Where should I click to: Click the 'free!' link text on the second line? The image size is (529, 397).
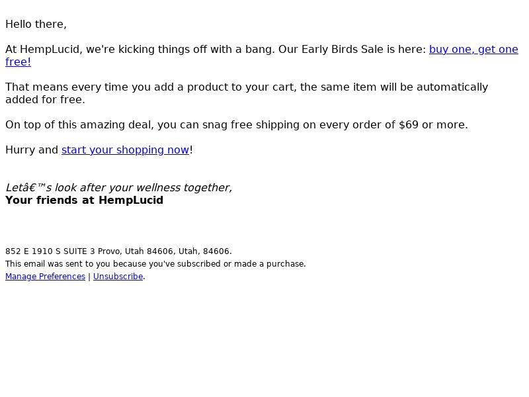tap(19, 62)
